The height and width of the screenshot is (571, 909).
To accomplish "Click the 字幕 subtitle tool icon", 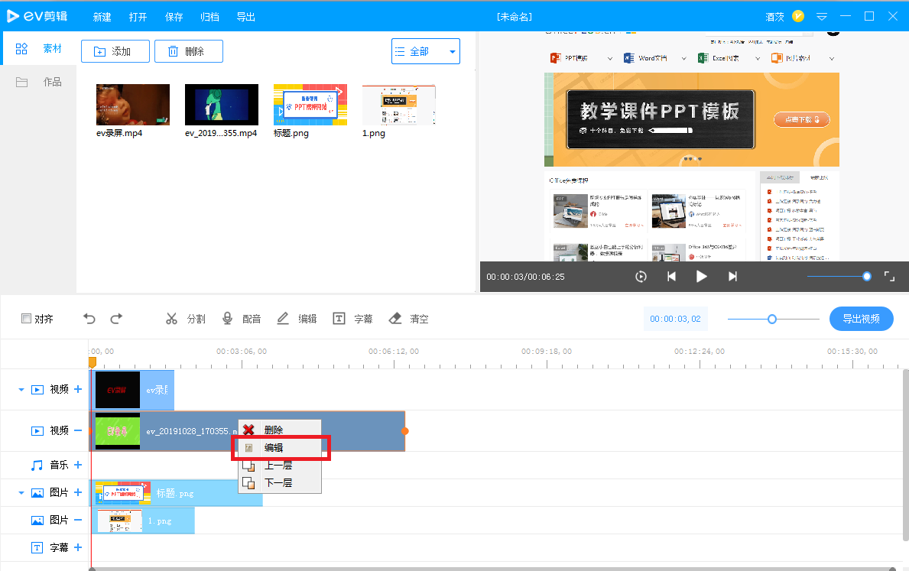I will click(x=339, y=319).
